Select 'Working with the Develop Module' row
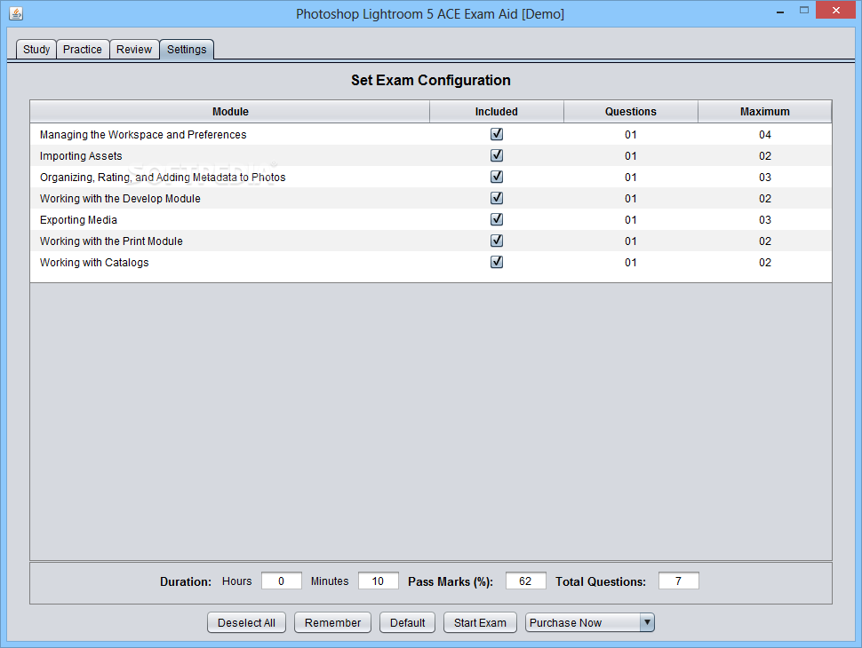Viewport: 862px width, 648px height. point(430,198)
